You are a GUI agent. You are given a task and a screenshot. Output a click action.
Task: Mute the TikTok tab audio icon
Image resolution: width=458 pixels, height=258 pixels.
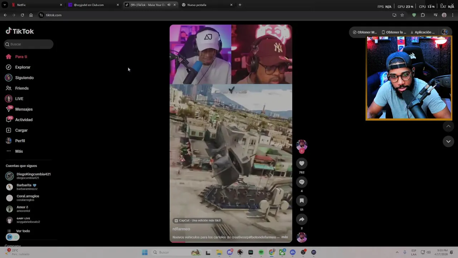[169, 5]
